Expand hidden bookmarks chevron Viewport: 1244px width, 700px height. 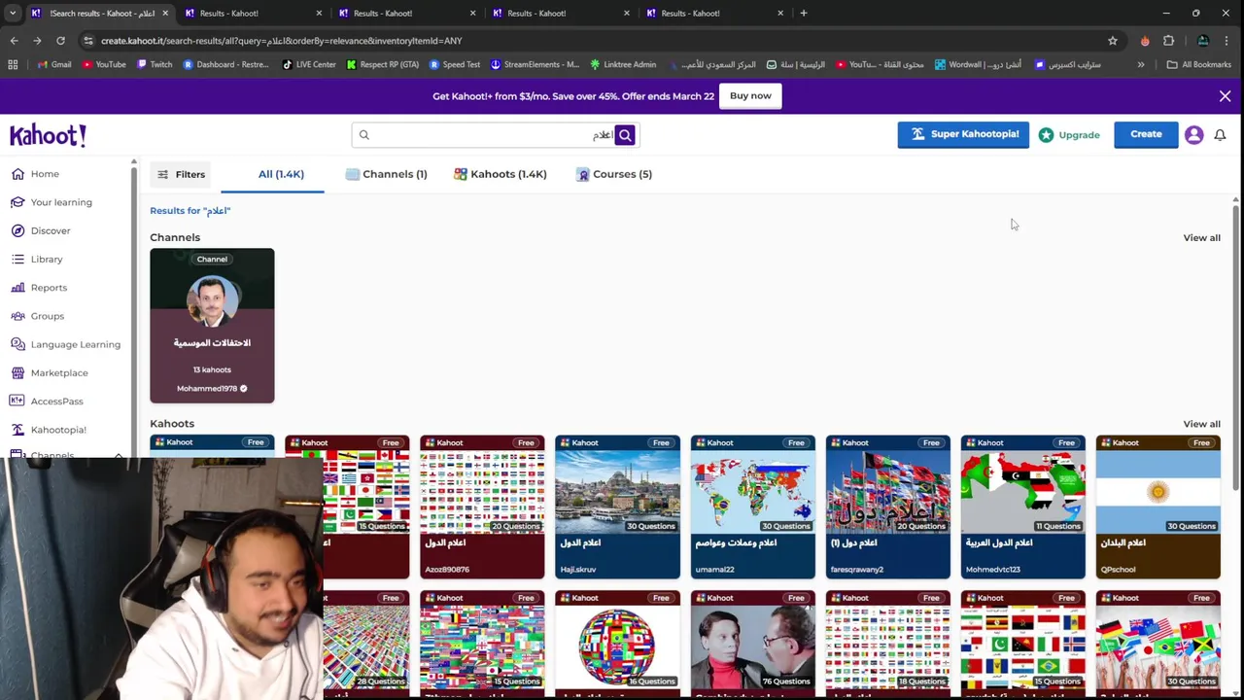click(1140, 64)
